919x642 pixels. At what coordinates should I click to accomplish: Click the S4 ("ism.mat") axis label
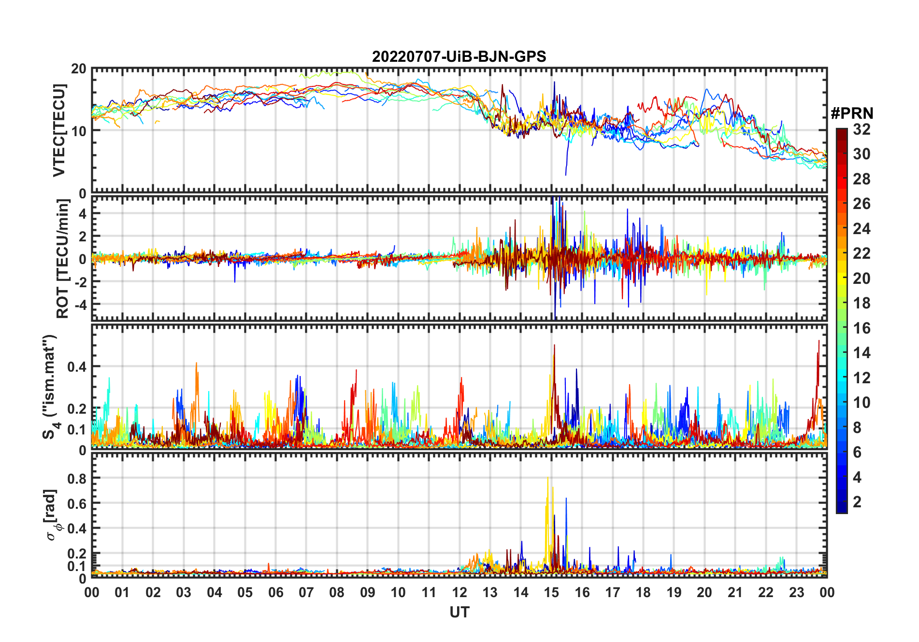tap(49, 387)
